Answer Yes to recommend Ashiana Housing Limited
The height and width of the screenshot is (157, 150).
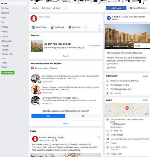coord(48,116)
